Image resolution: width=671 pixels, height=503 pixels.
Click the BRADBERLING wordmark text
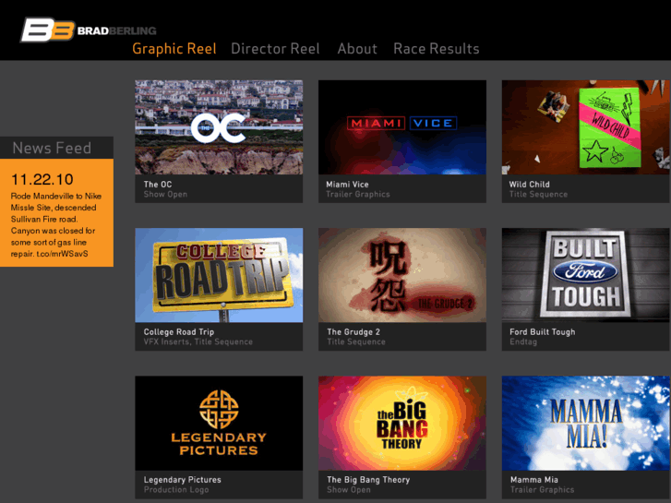[117, 30]
